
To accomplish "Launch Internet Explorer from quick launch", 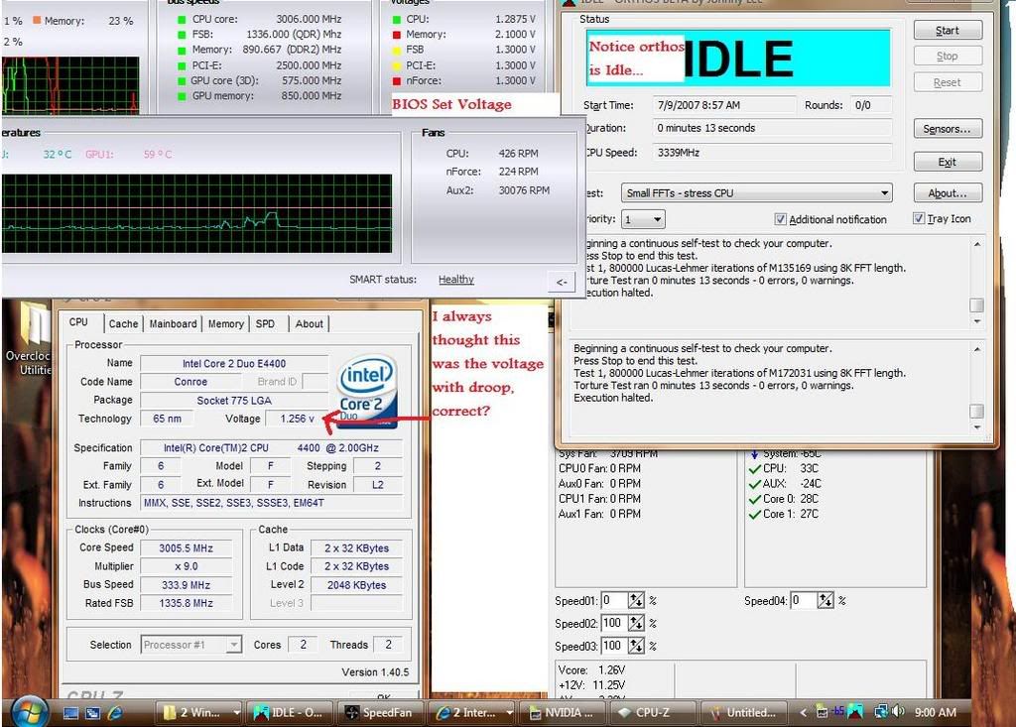I will [x=115, y=713].
